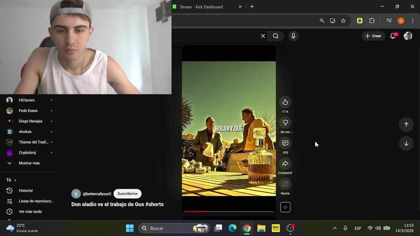Open Task View in taskbar

[218, 228]
